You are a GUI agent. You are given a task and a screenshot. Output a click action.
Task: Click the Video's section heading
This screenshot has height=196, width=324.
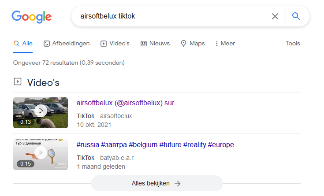(x=43, y=83)
